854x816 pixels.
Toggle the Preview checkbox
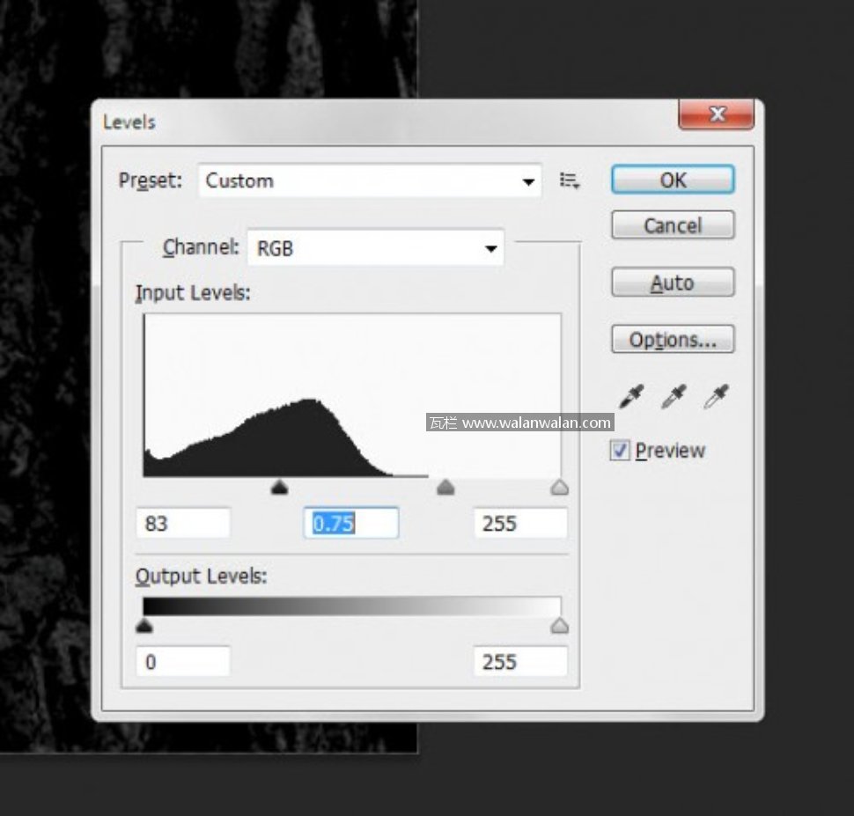pyautogui.click(x=621, y=451)
